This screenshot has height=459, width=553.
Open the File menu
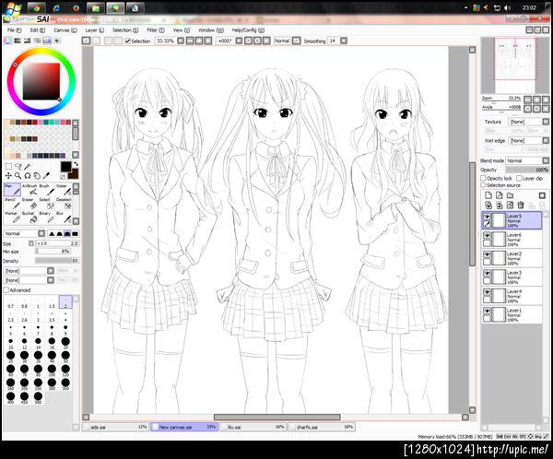[x=14, y=30]
